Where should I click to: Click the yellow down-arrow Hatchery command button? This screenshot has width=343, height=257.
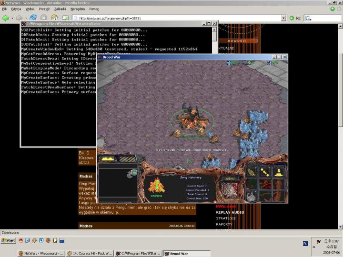(x=279, y=172)
